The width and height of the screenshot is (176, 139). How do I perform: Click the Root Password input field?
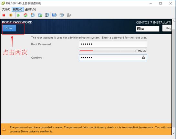(113, 44)
